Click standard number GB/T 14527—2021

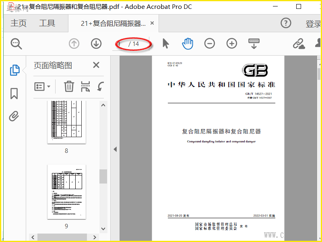tap(258, 94)
